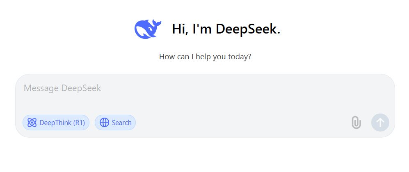Click the "DeepThink" label text on pill
Image resolution: width=409 pixels, height=172 pixels.
[x=55, y=123]
